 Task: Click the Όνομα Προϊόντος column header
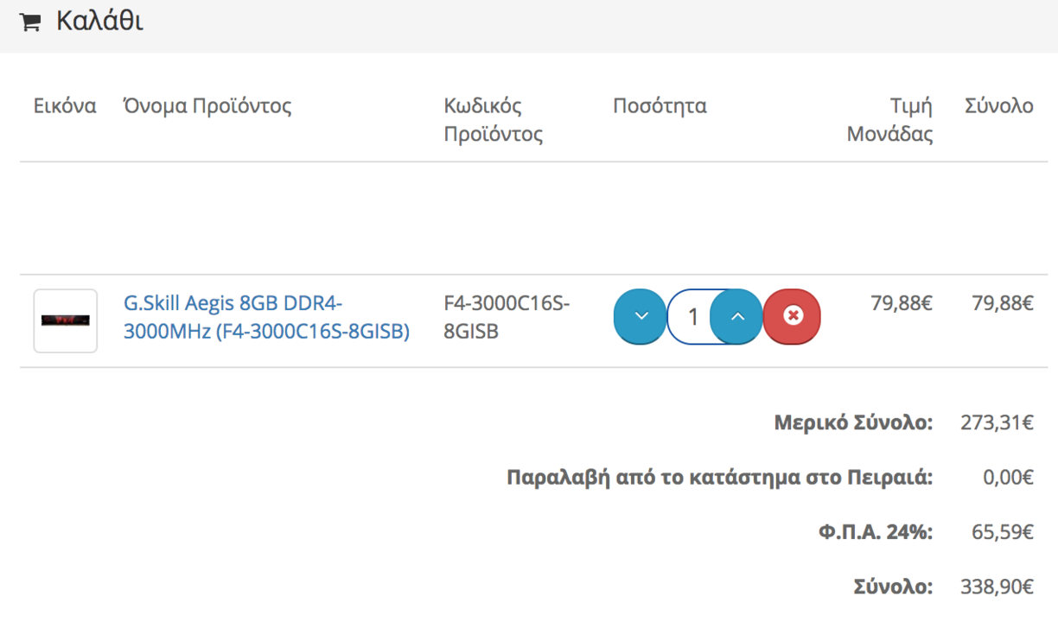[x=207, y=106]
